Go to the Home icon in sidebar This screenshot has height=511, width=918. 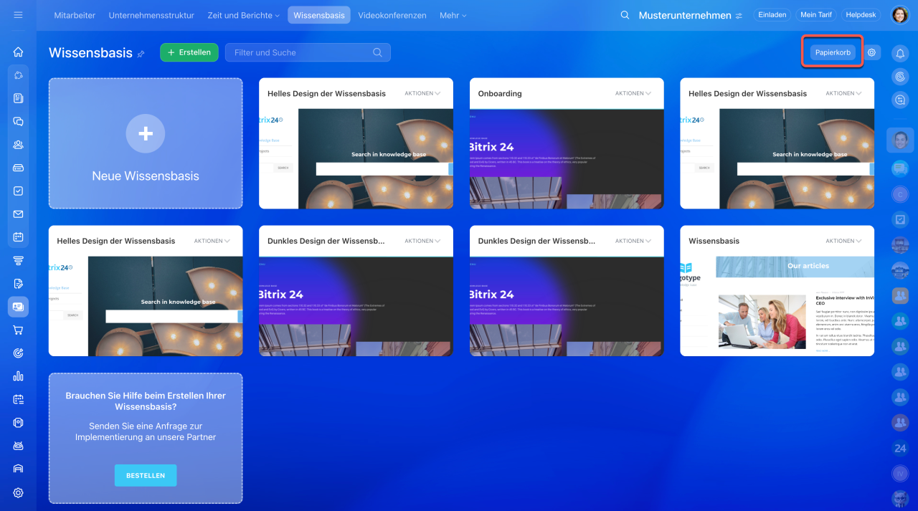tap(18, 52)
